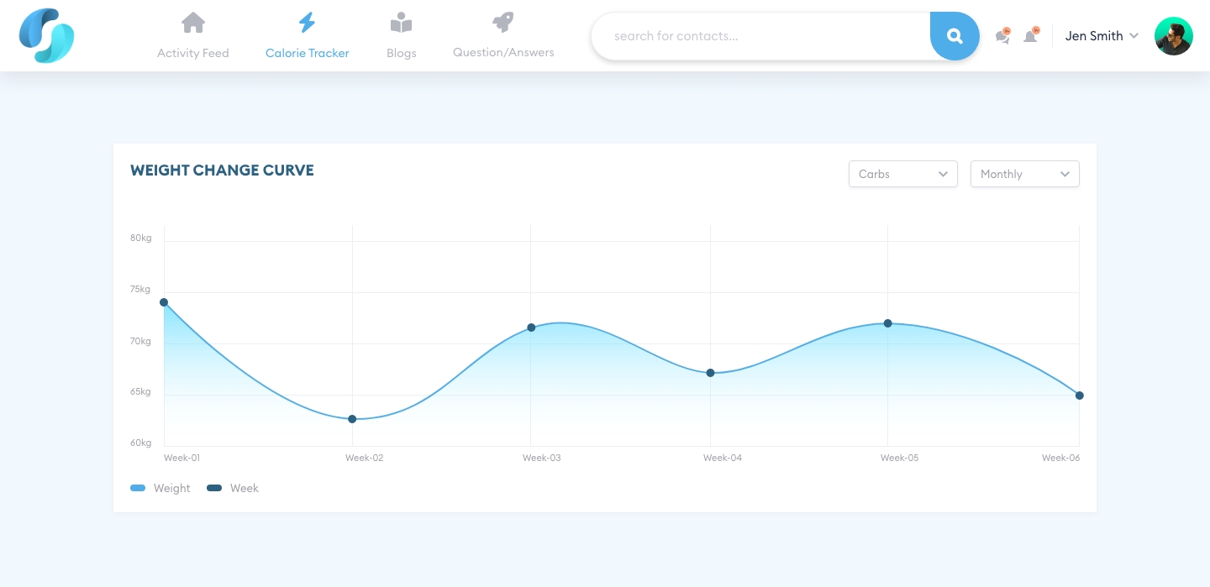
Task: Click the Activity Feed label
Action: click(x=192, y=53)
